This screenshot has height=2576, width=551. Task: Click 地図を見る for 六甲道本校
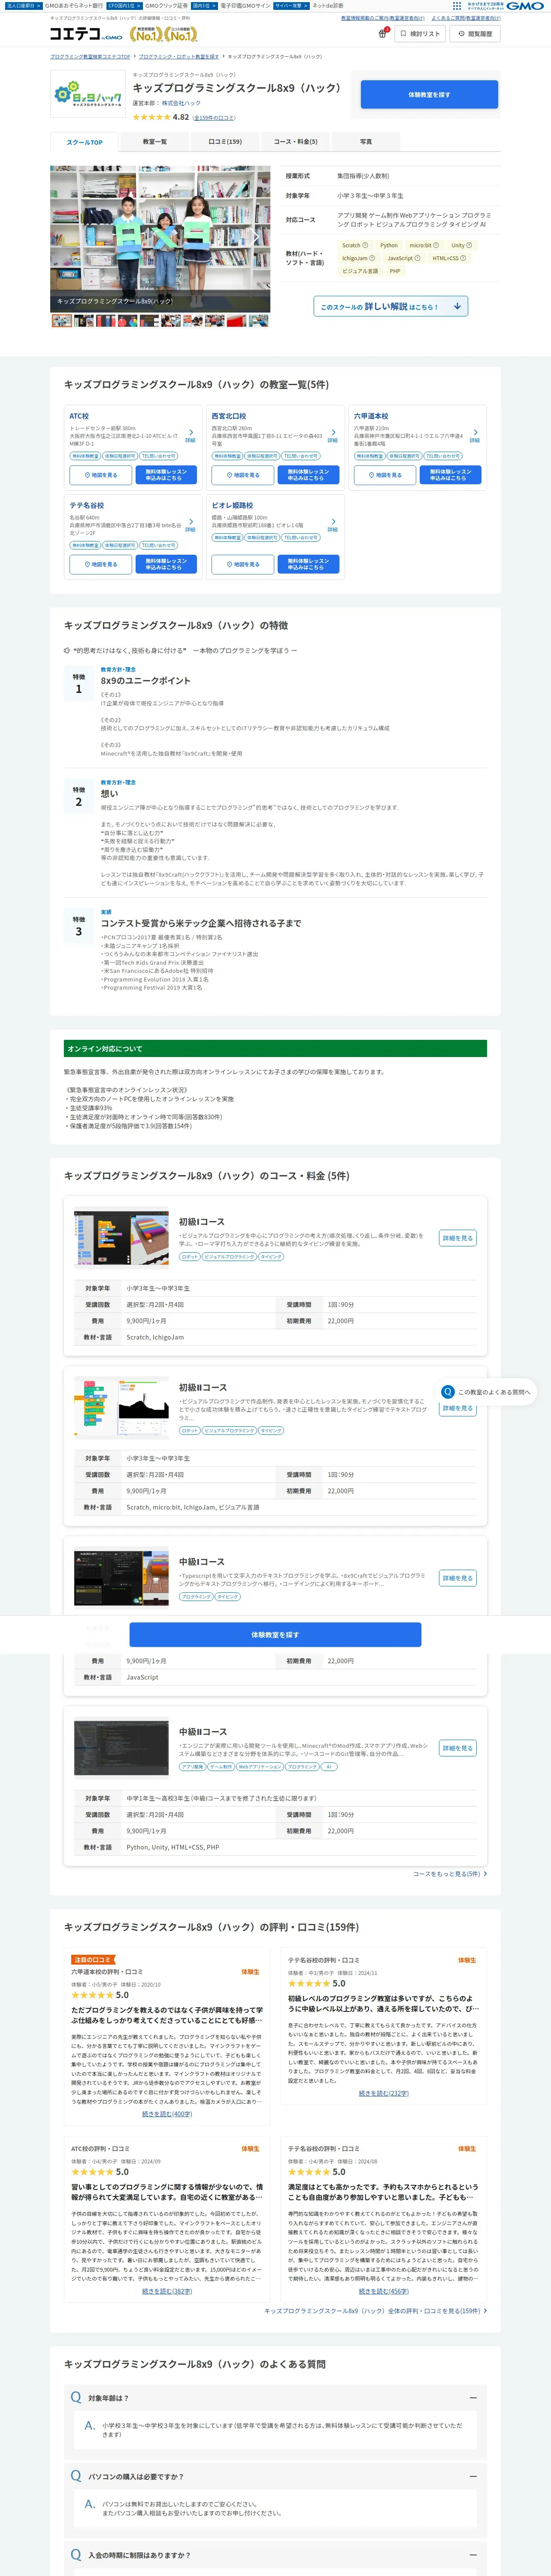click(385, 475)
